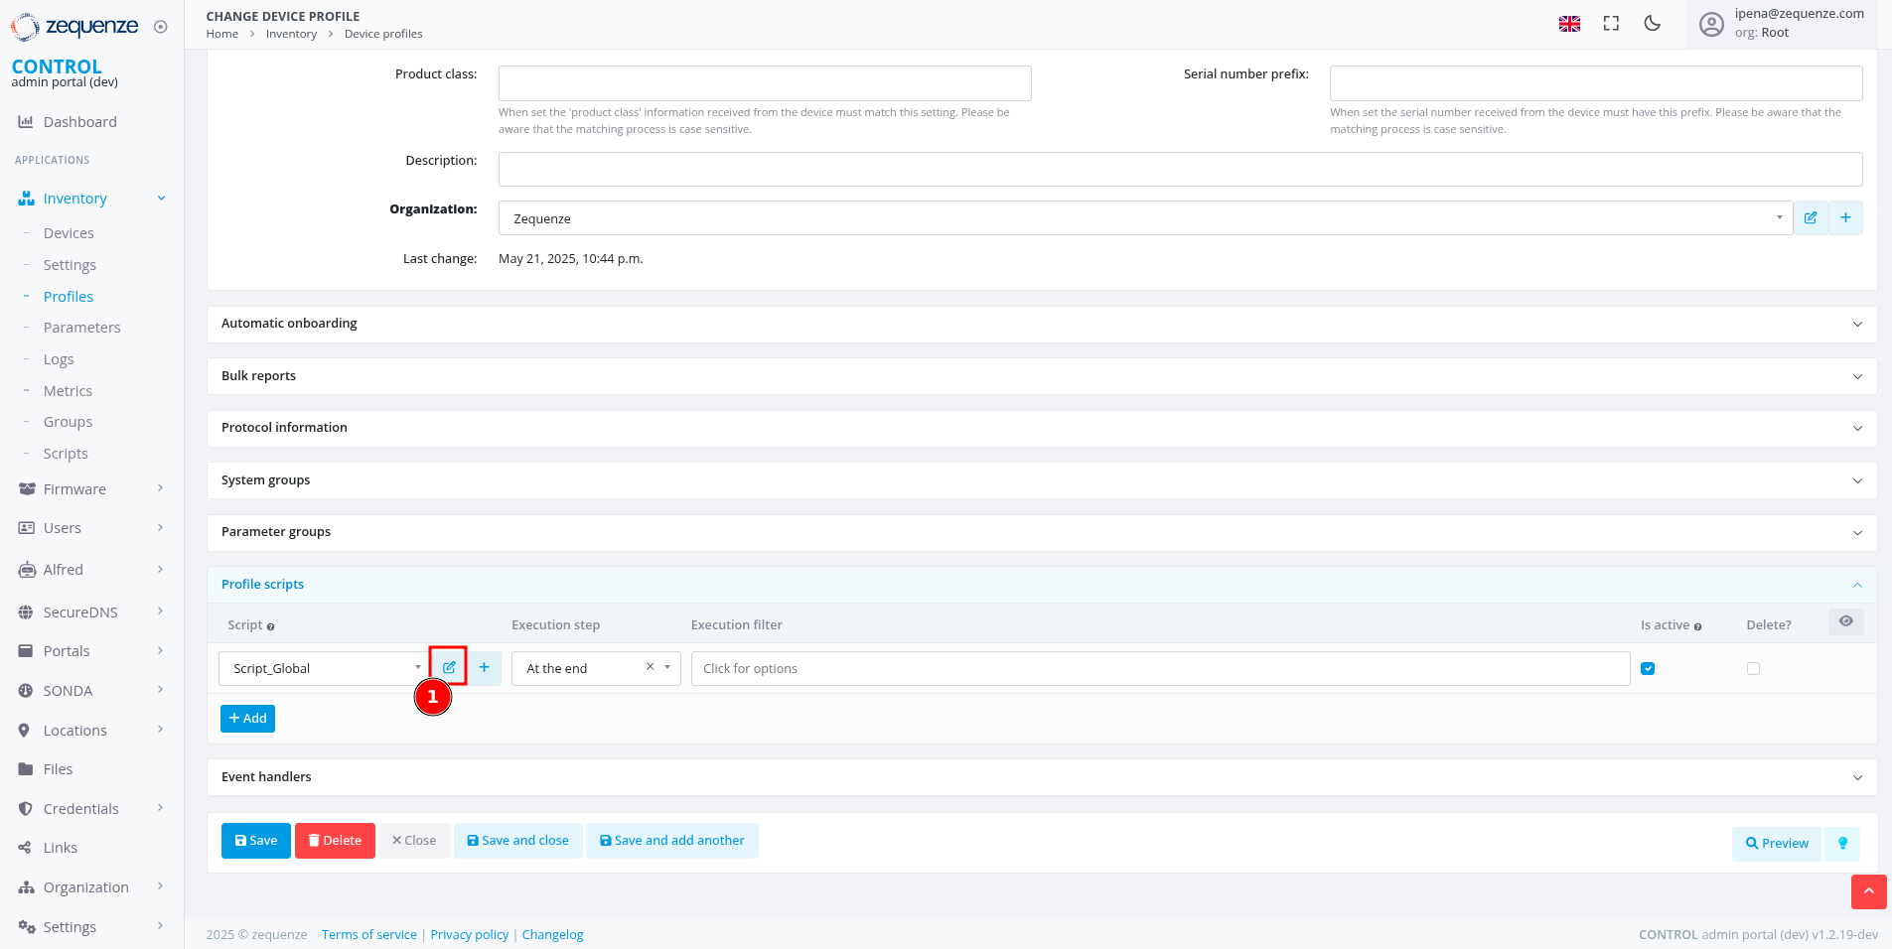Image resolution: width=1892 pixels, height=949 pixels.
Task: Click the lightbulb hint icon
Action: pyautogui.click(x=1842, y=844)
